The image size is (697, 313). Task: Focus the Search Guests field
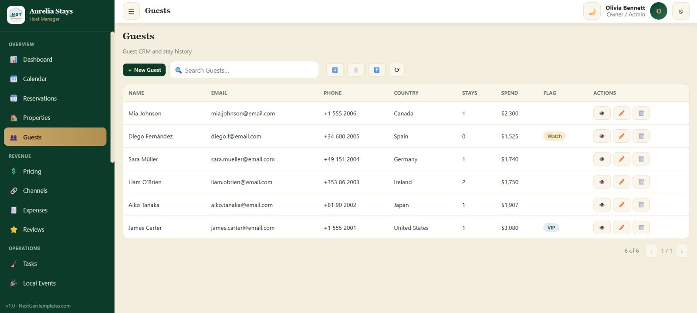coord(244,70)
